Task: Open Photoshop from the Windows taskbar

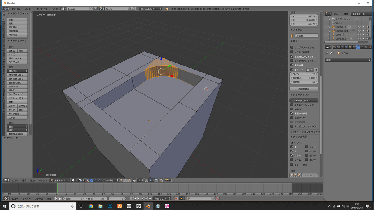Action: point(110,206)
